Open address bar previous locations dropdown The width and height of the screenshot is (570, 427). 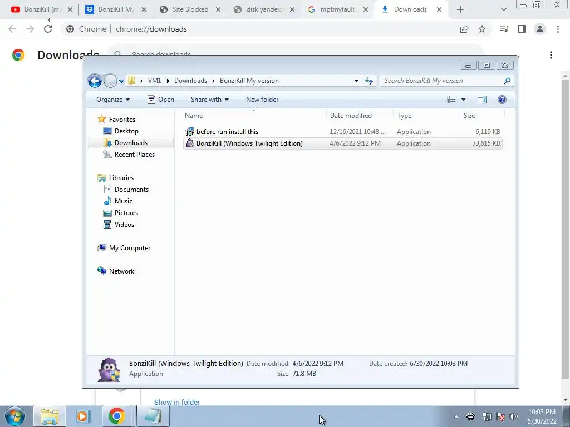356,81
